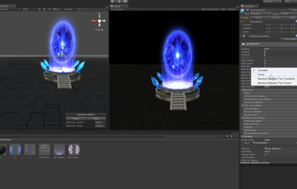
Task: Toggle Maximize on Play in Game view
Action: [x=210, y=9]
